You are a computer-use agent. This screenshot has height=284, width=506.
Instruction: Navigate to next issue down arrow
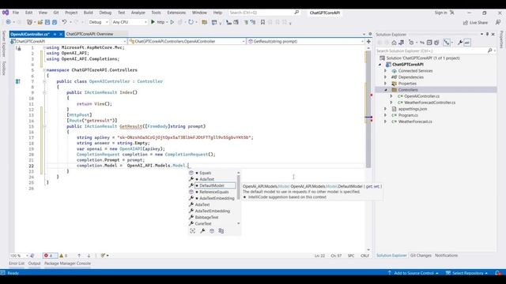tap(89, 256)
